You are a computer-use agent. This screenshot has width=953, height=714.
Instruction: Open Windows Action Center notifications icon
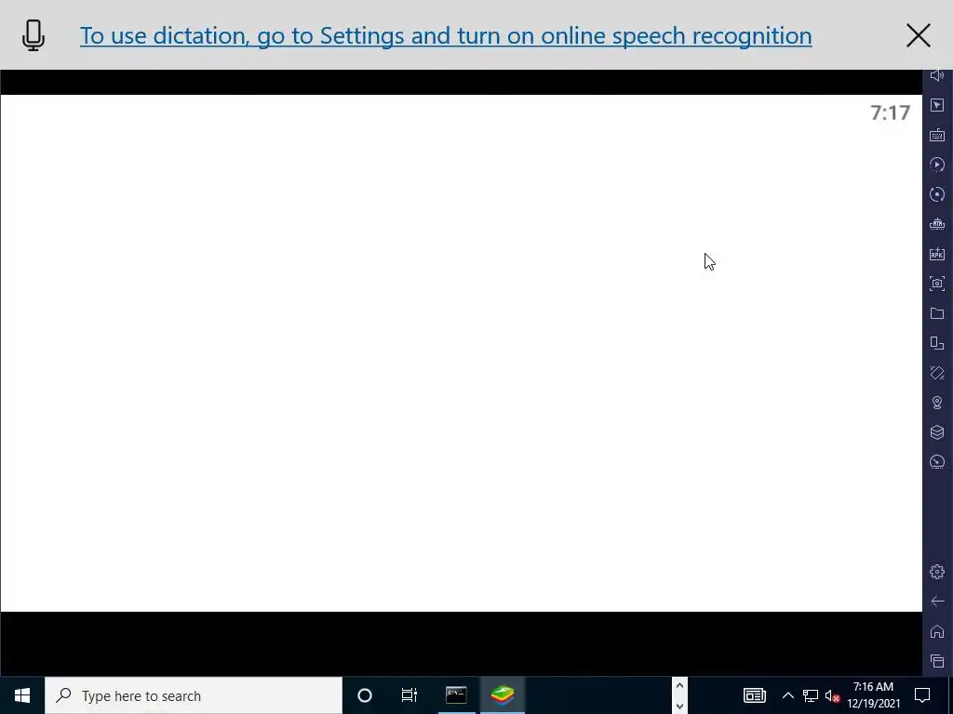(922, 695)
